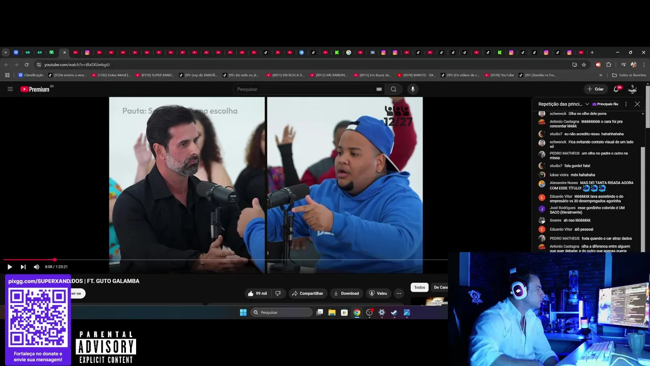Image resolution: width=650 pixels, height=366 pixels.
Task: Open the (9338) YouTube bookmark
Action: [x=499, y=75]
